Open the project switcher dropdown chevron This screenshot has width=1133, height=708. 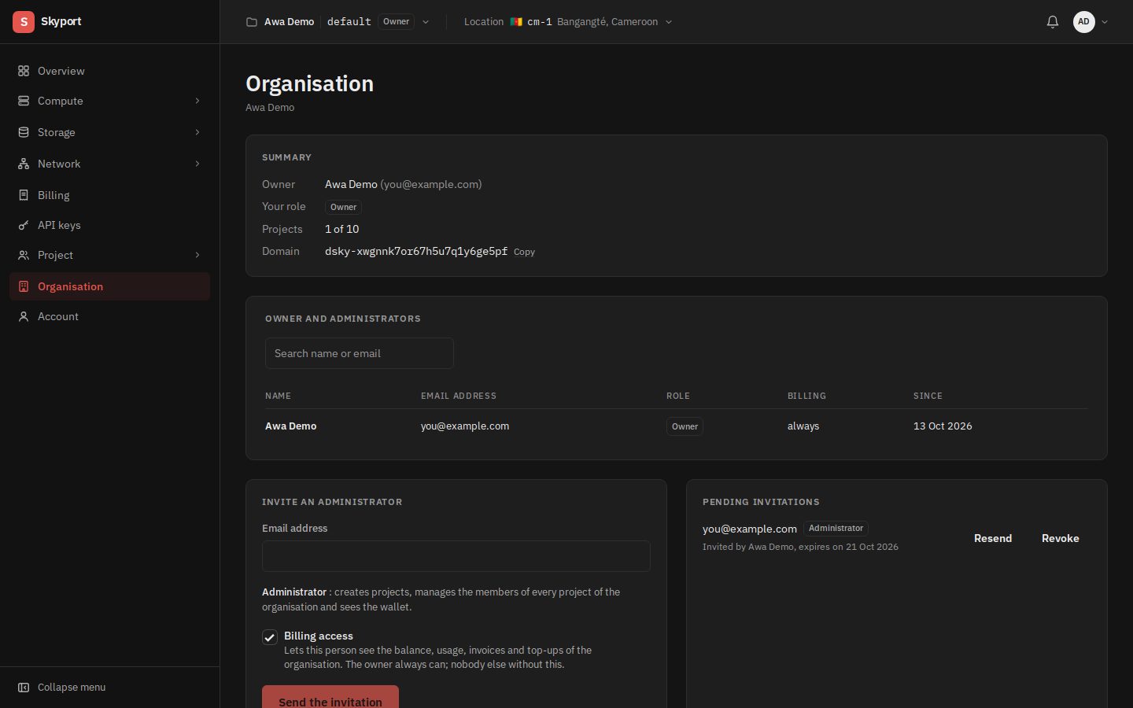point(426,22)
